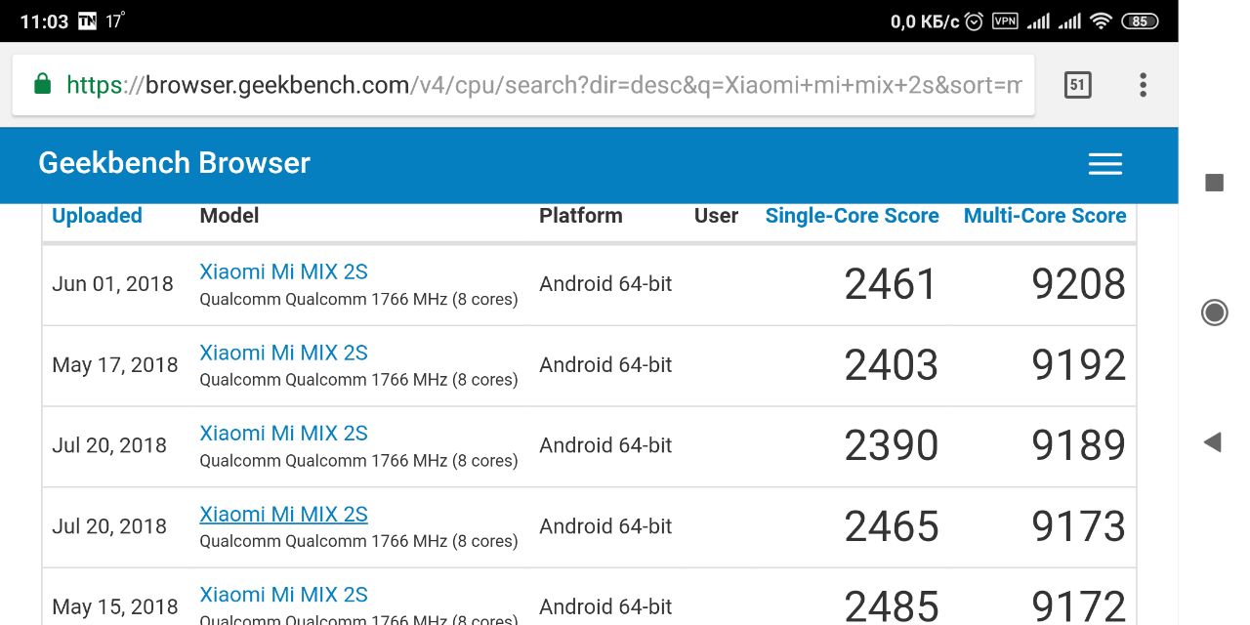This screenshot has height=625, width=1250.
Task: Tap the Wi-Fi status icon
Action: [1102, 21]
